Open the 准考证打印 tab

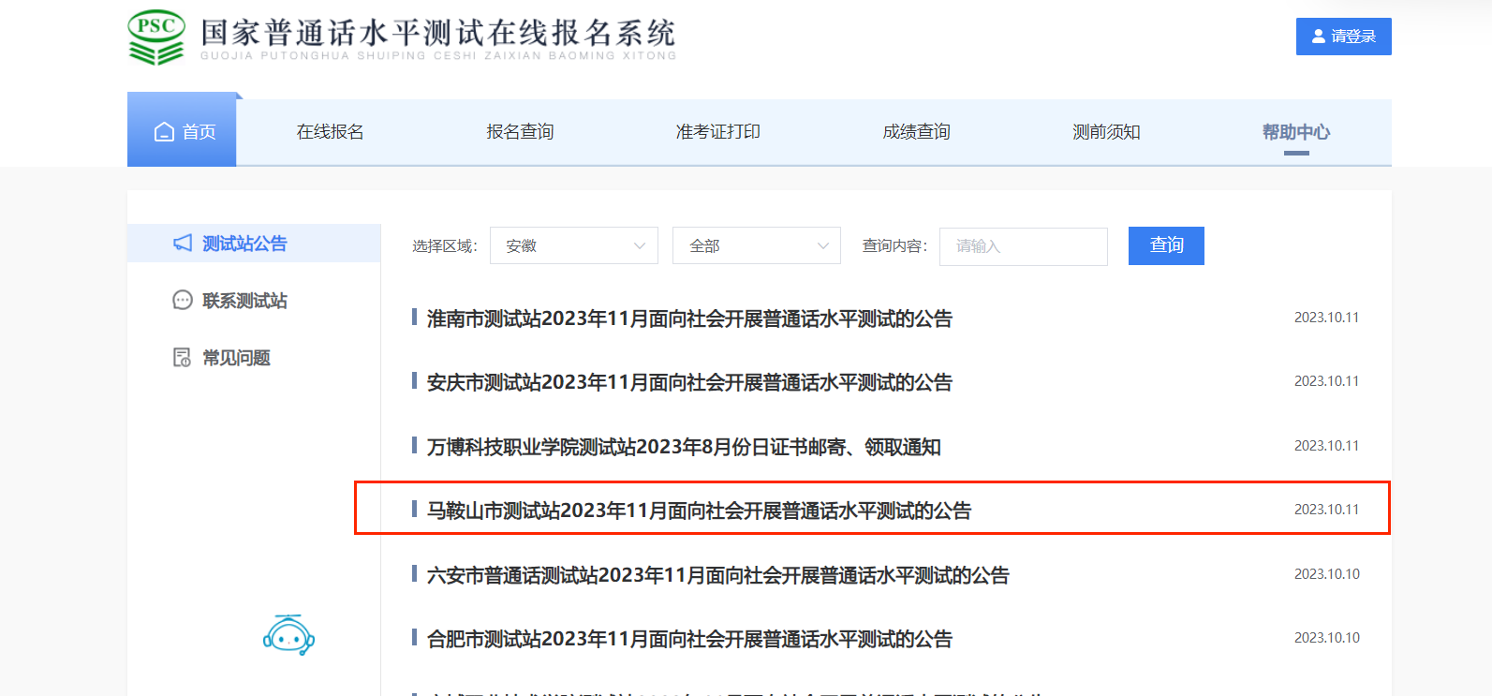(x=718, y=132)
